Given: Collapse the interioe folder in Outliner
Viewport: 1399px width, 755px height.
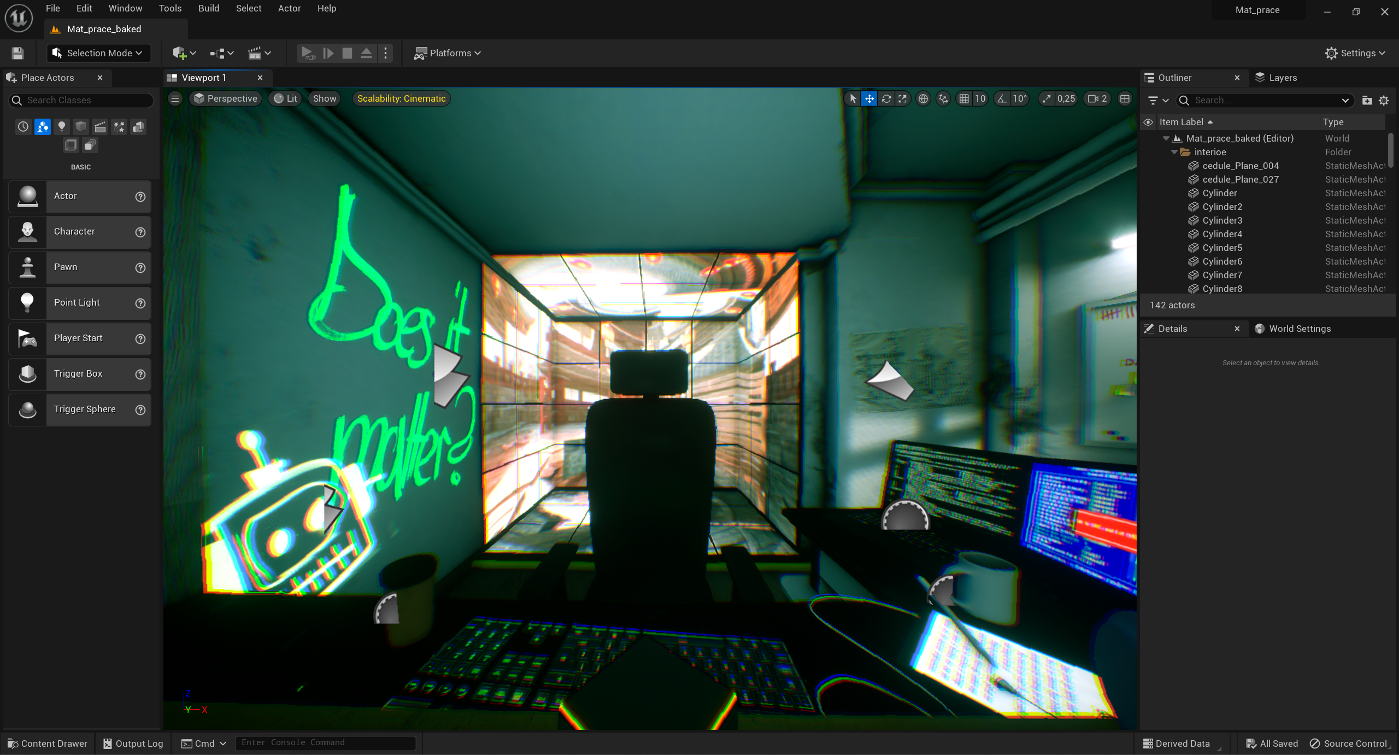Looking at the screenshot, I should click(x=1174, y=152).
